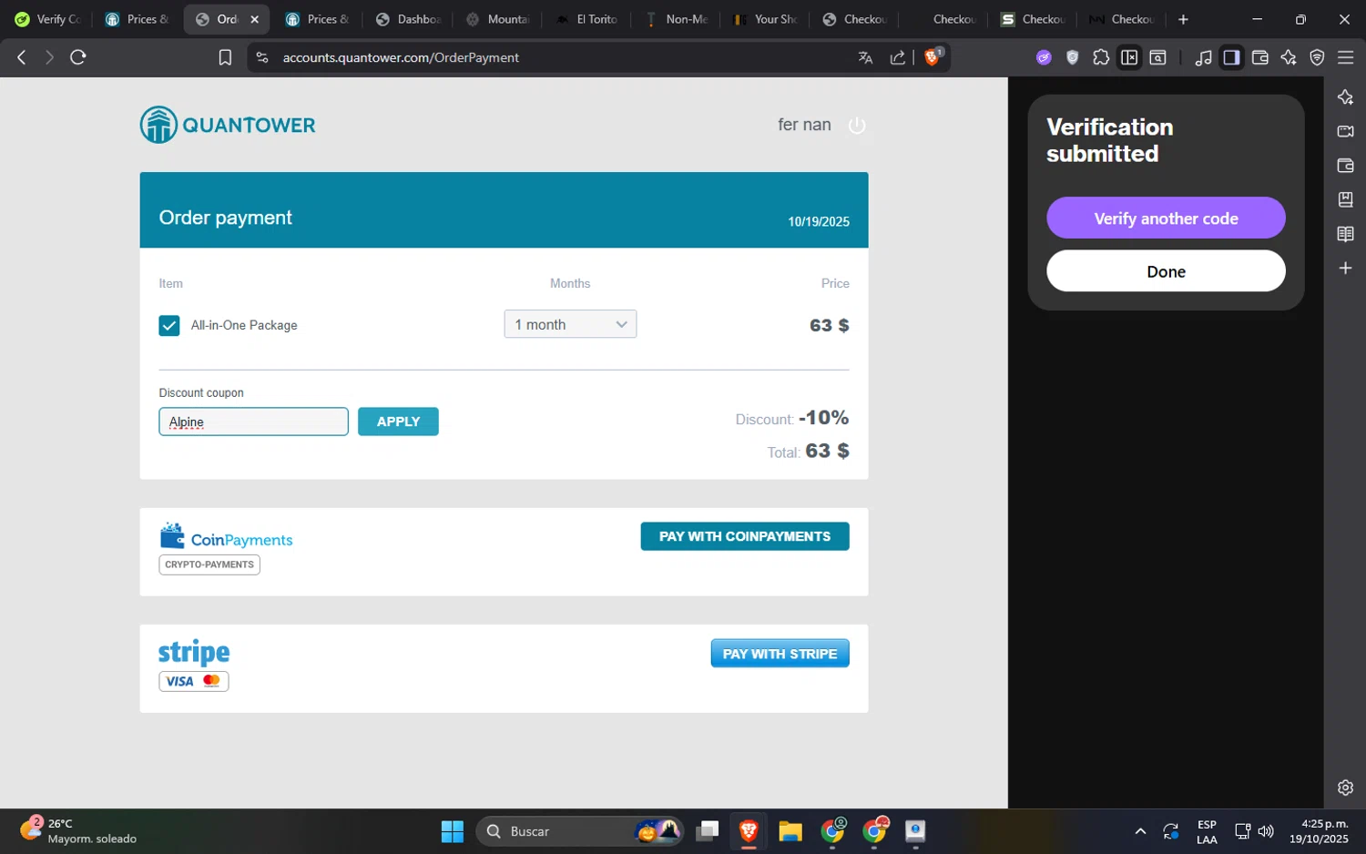Open the purple extension icon in toolbar

(1044, 57)
